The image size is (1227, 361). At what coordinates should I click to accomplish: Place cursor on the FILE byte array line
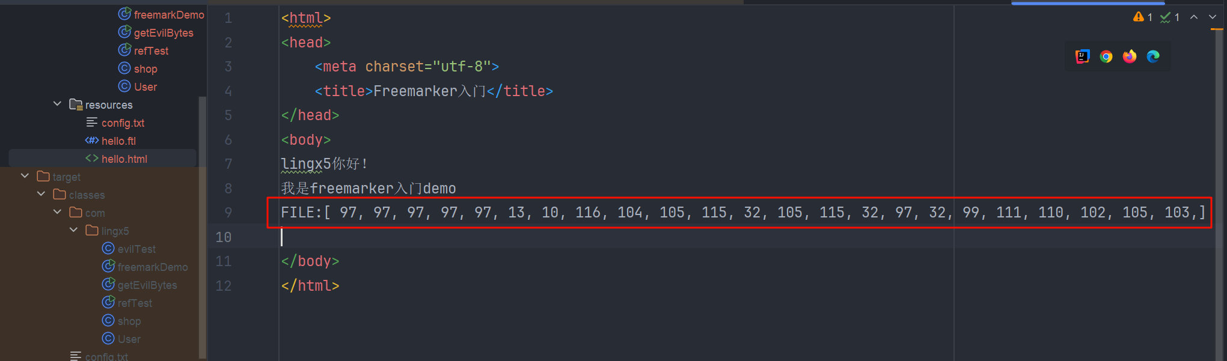click(743, 213)
